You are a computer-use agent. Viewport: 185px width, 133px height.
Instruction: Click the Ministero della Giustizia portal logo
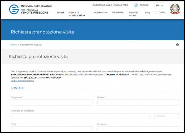tap(14, 9)
